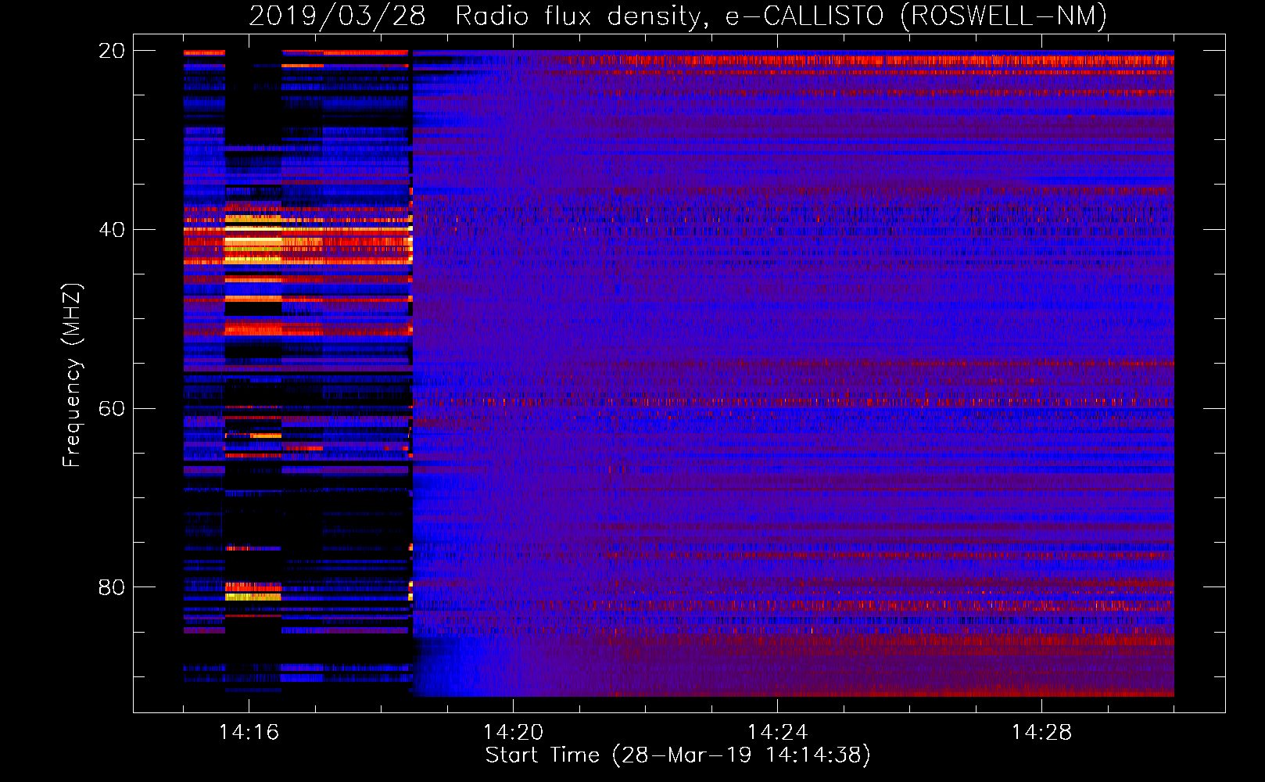1265x782 pixels.
Task: Click the 14:28 time tick label
Action: click(x=1041, y=732)
